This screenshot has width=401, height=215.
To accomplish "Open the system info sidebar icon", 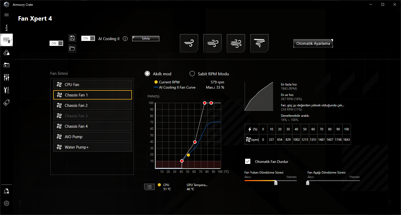I will [x=7, y=27].
